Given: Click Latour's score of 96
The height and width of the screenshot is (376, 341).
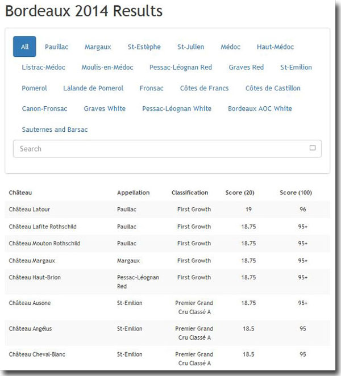Looking at the screenshot, I should (303, 210).
